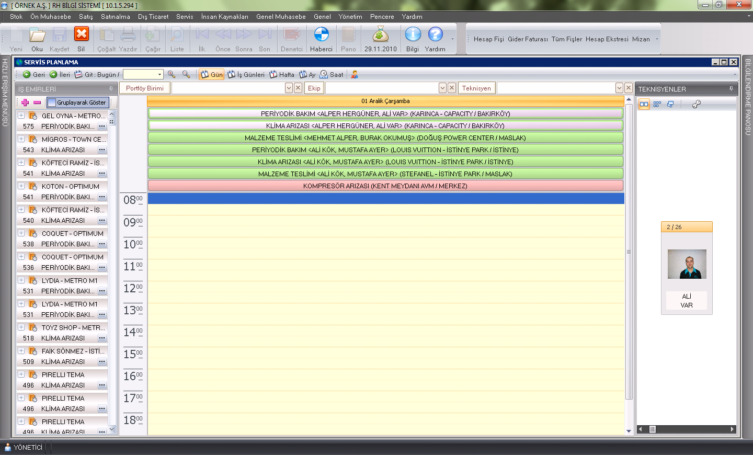Click the Teknisyenler horizontal scrollbar

click(686, 429)
